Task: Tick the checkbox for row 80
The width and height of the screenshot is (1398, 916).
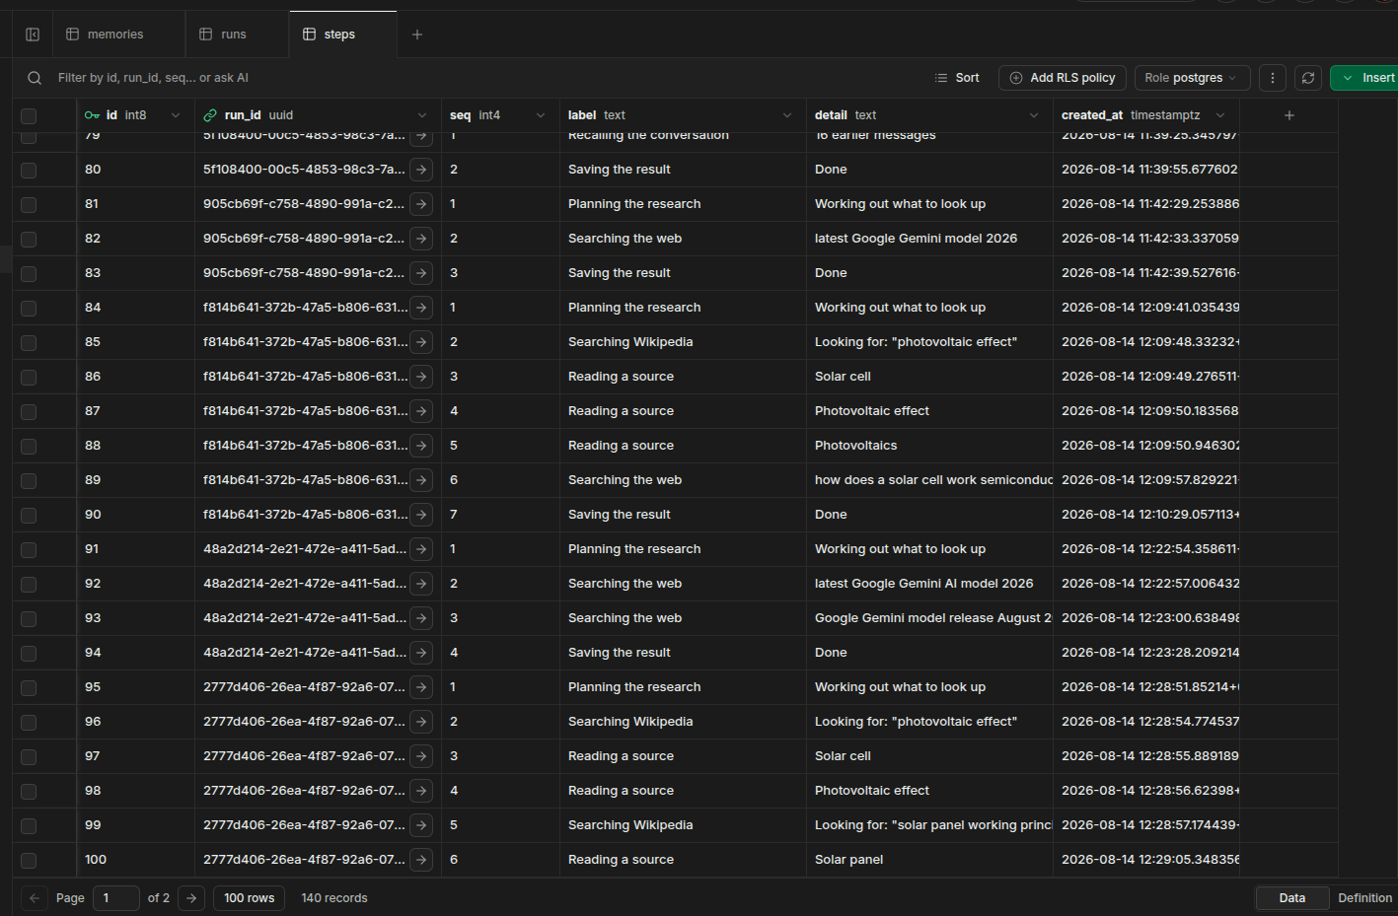Action: point(29,170)
